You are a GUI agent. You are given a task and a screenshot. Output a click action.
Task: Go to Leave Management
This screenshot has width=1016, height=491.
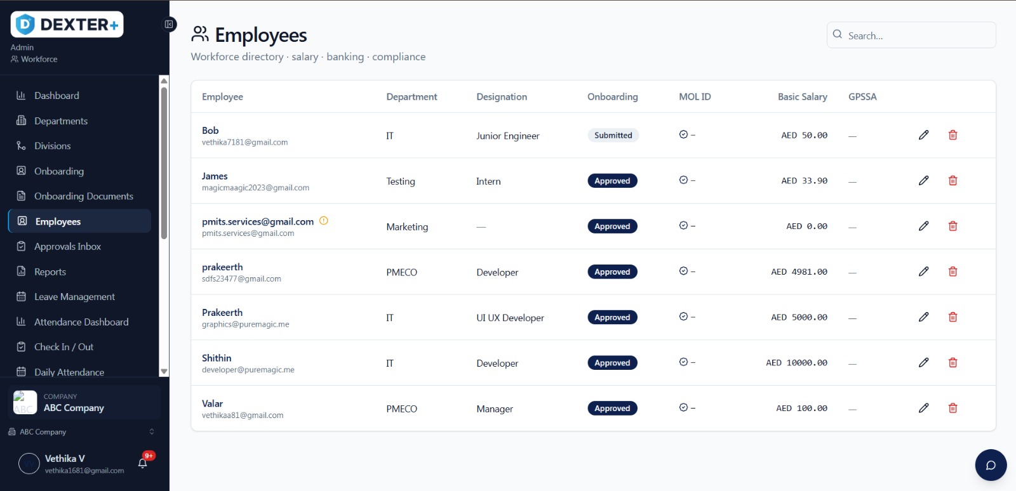[79, 297]
